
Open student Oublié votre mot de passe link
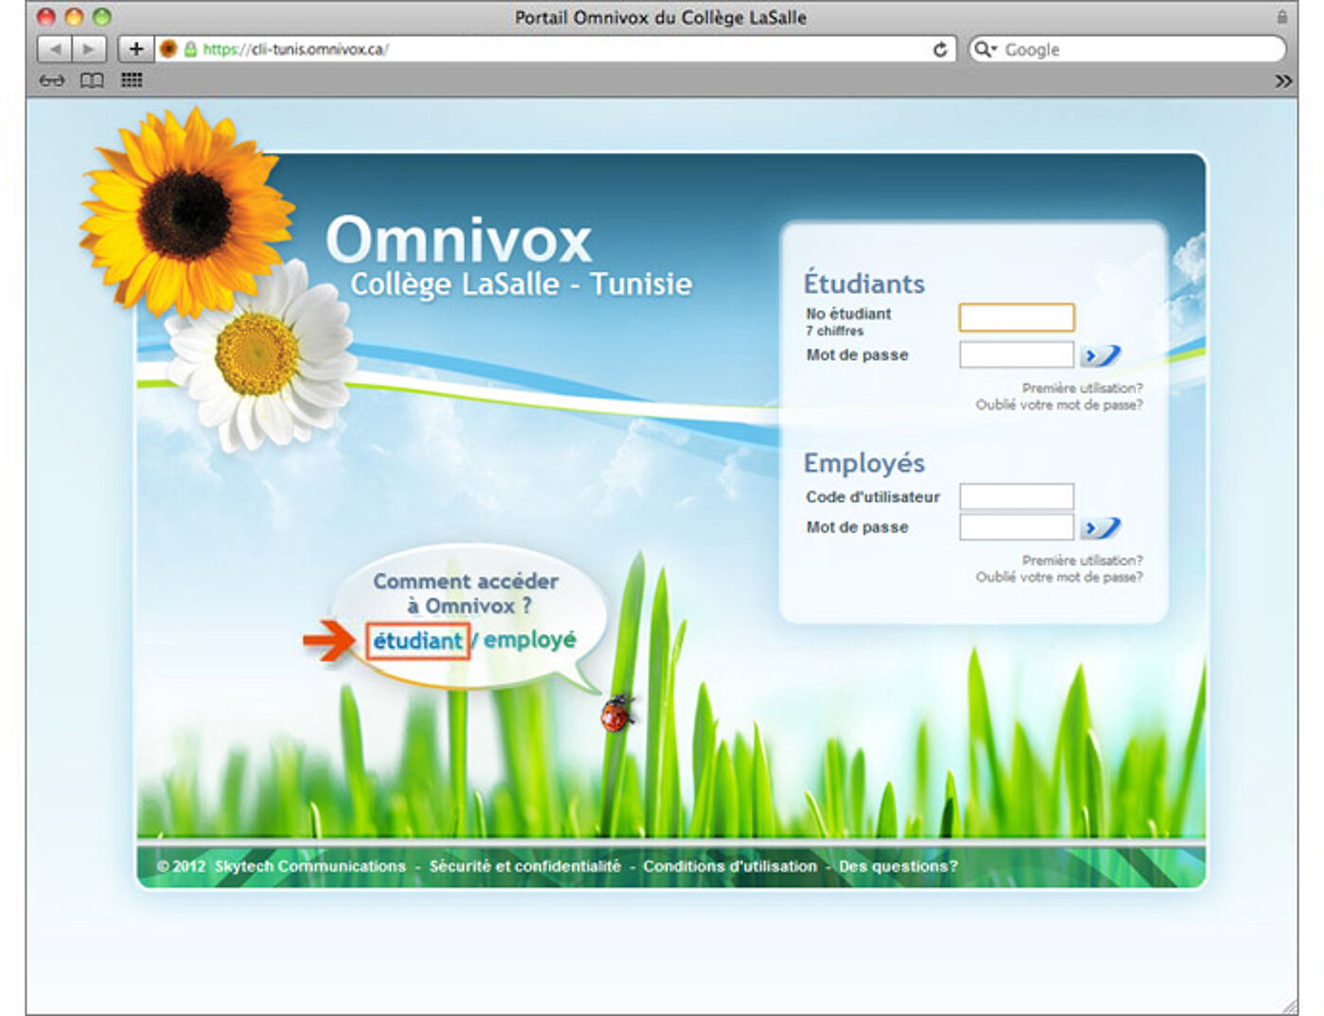click(1059, 405)
